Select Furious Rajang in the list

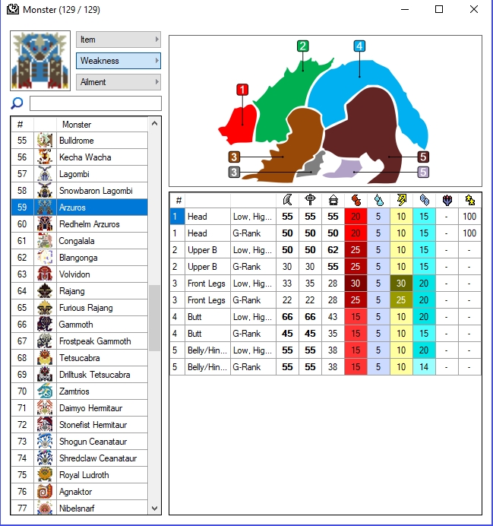coord(80,308)
